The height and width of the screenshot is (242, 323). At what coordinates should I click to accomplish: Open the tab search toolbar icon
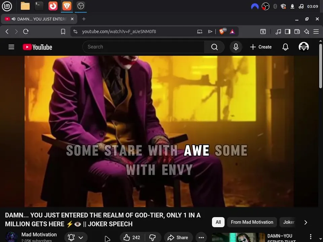point(263,32)
